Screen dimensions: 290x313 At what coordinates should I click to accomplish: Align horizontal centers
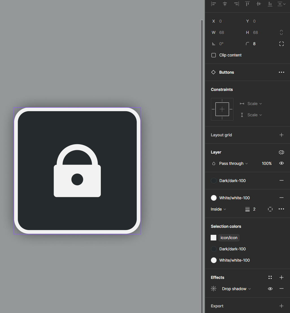(225, 4)
